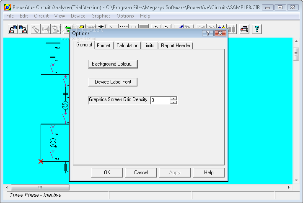
Task: Open the File menu
Action: (10, 16)
